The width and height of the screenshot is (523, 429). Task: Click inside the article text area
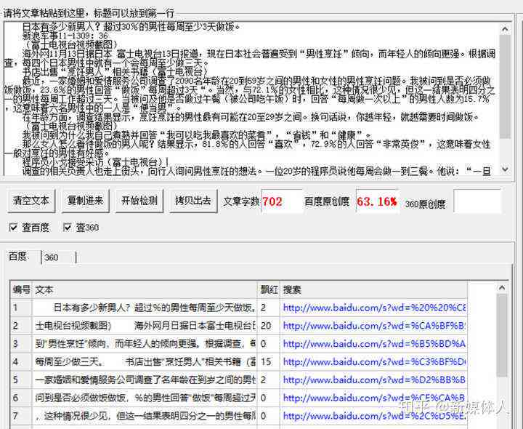(251, 98)
